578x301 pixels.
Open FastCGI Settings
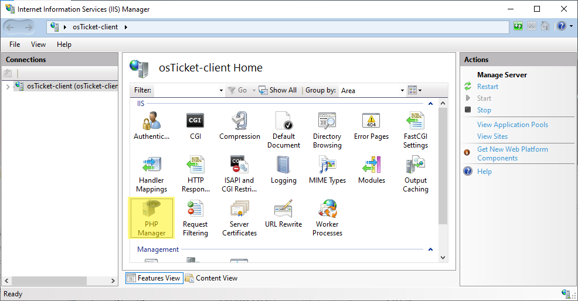[416, 130]
